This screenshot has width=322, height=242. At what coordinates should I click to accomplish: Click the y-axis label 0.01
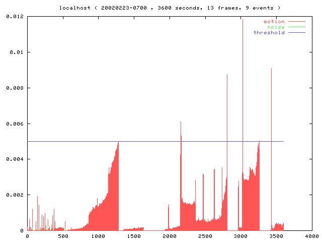click(x=16, y=52)
